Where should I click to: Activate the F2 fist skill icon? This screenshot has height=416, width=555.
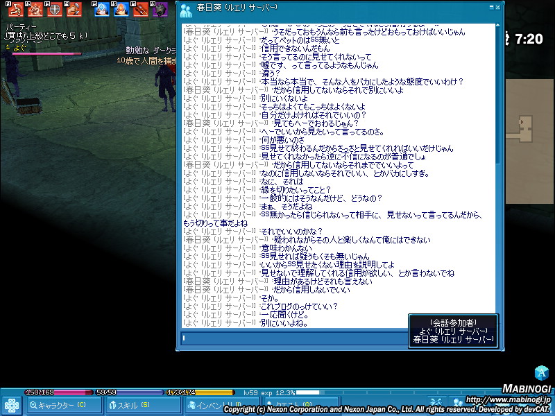click(x=34, y=9)
